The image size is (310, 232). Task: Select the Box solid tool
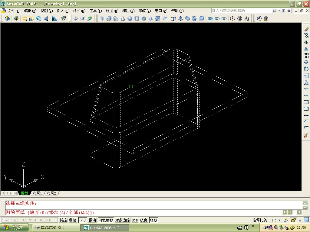pyautogui.click(x=109, y=18)
